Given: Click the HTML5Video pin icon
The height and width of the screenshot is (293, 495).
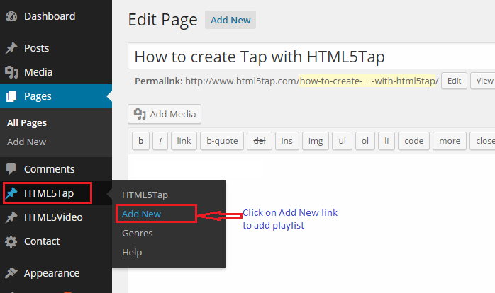Looking at the screenshot, I should tap(11, 217).
